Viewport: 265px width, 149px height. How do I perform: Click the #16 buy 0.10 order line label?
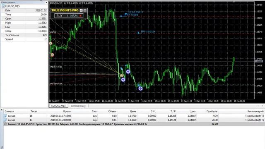56,67
